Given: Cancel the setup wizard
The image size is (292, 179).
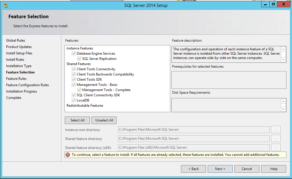Looking at the screenshot, I should 247,169.
